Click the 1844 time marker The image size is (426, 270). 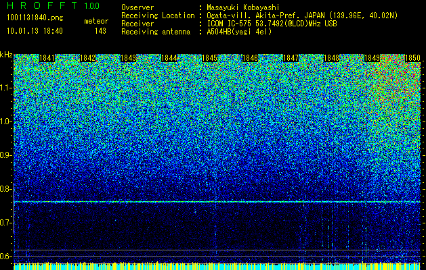(x=169, y=58)
